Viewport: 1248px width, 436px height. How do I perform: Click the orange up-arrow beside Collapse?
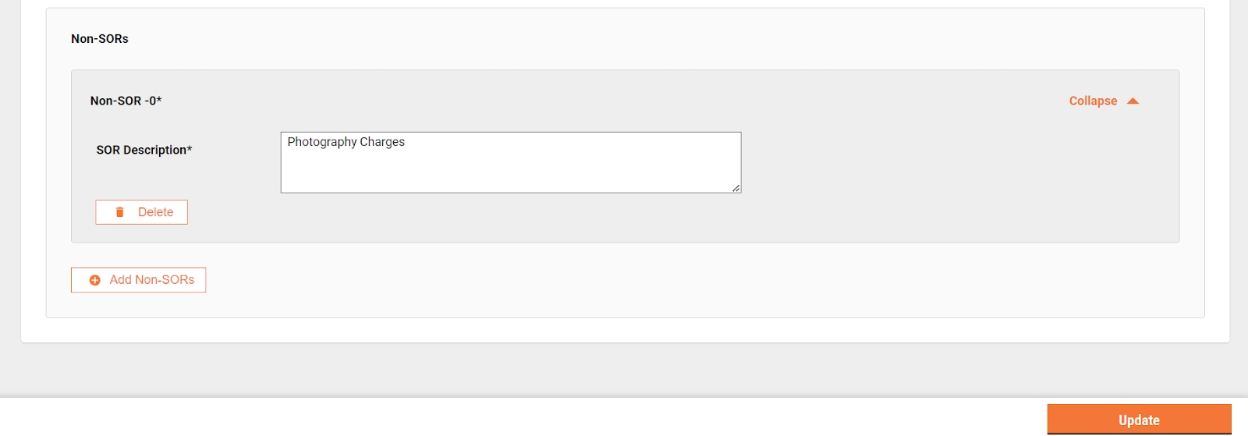click(1133, 101)
